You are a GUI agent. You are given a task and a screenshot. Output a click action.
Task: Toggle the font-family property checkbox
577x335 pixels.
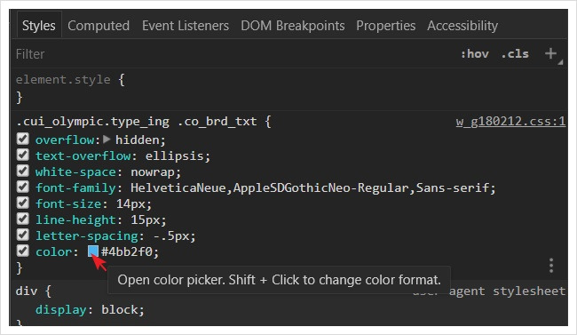23,187
